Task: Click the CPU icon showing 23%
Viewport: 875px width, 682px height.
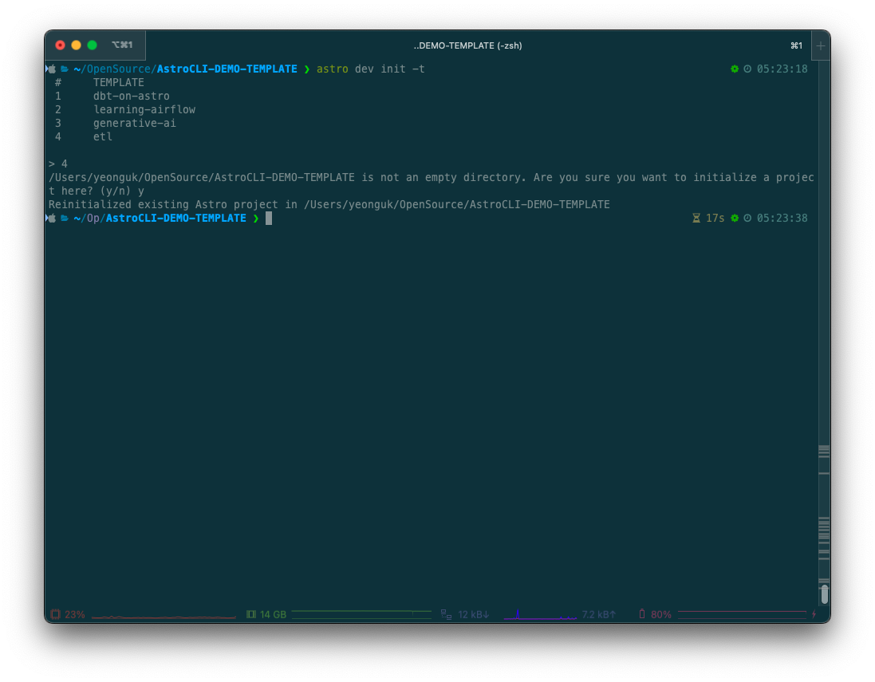Action: tap(55, 614)
